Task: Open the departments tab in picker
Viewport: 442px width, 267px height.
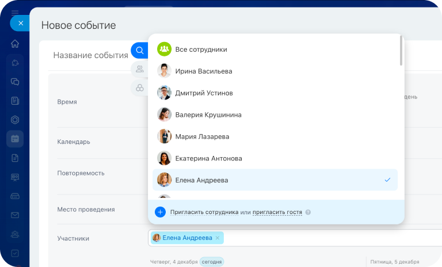Action: (139, 87)
